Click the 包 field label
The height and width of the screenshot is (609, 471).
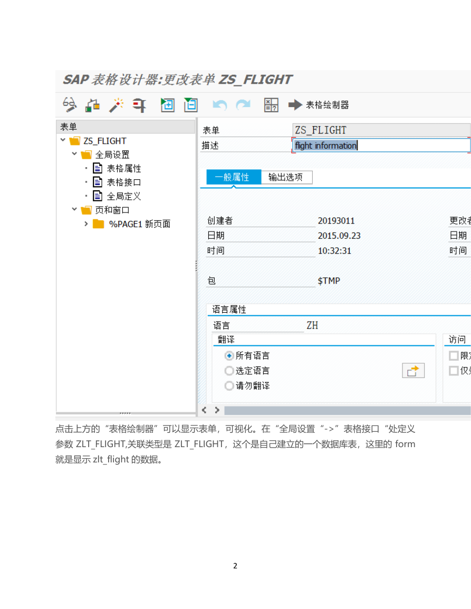click(x=212, y=281)
